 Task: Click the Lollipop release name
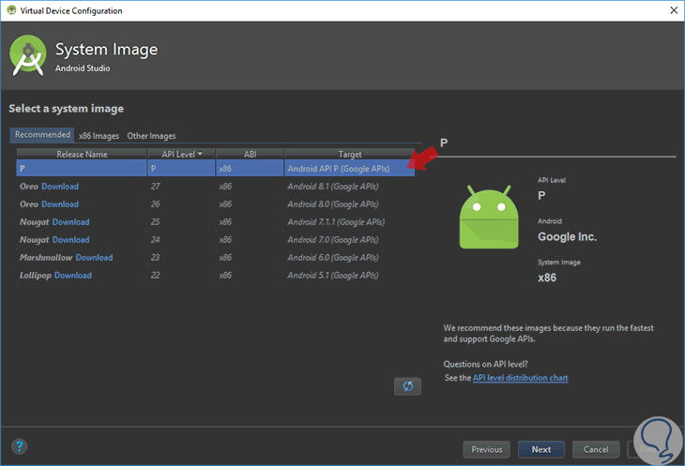click(x=36, y=276)
